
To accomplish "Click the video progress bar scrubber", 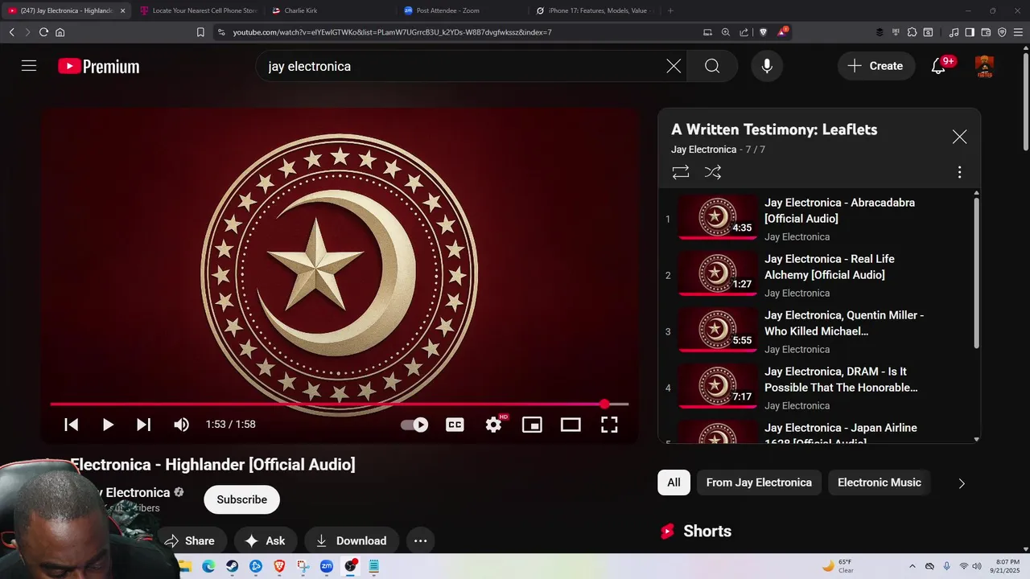I will (604, 404).
